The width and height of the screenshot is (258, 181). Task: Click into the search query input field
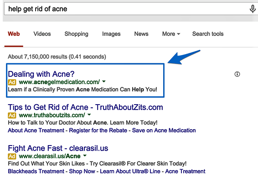click(126, 9)
